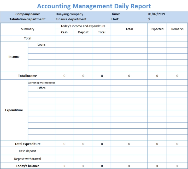
Task: Select the dollar sign unit cell
Action: pyautogui.click(x=149, y=19)
